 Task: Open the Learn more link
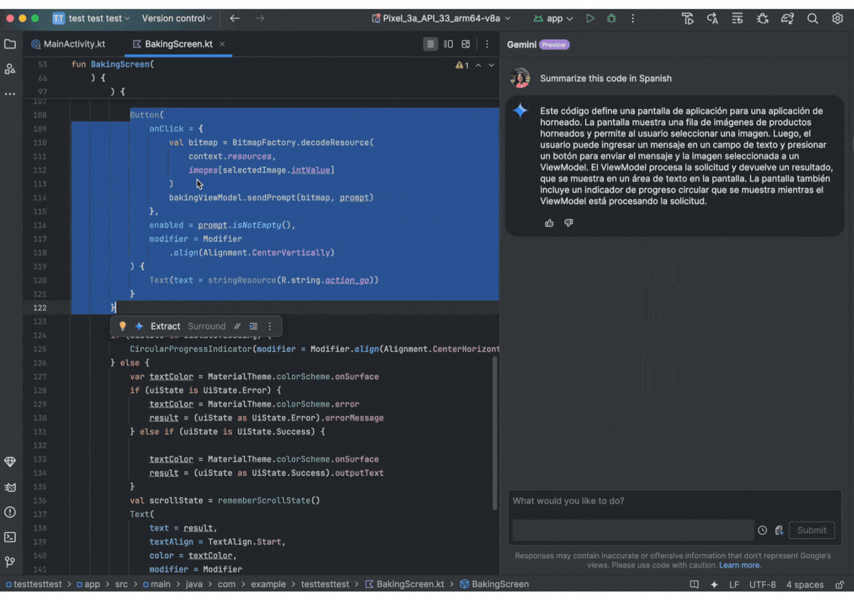pyautogui.click(x=740, y=565)
